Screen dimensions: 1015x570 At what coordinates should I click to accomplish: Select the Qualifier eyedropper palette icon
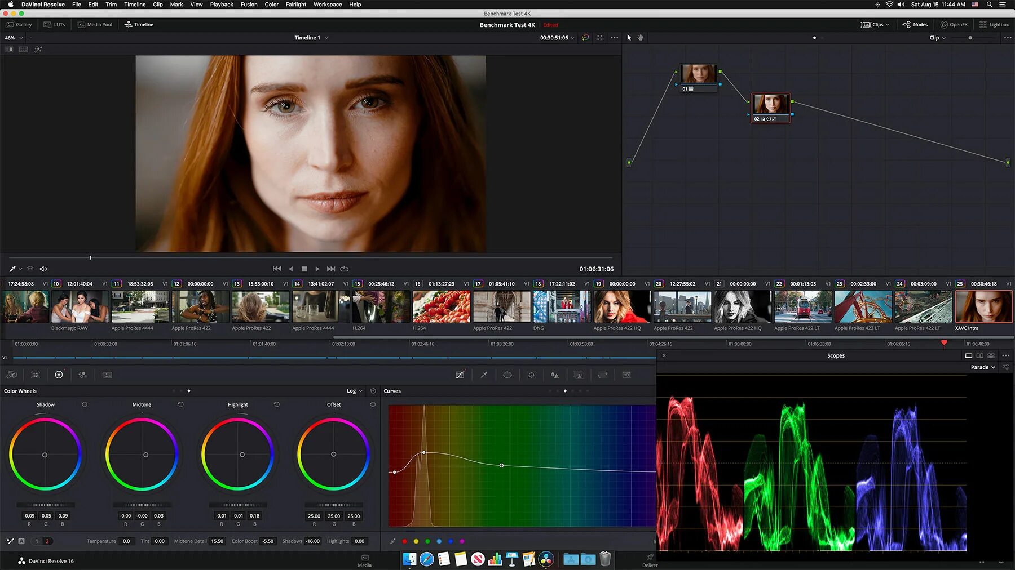click(484, 375)
